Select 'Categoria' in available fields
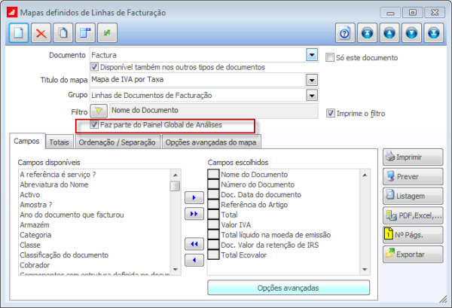The height and width of the screenshot is (308, 452). click(35, 235)
